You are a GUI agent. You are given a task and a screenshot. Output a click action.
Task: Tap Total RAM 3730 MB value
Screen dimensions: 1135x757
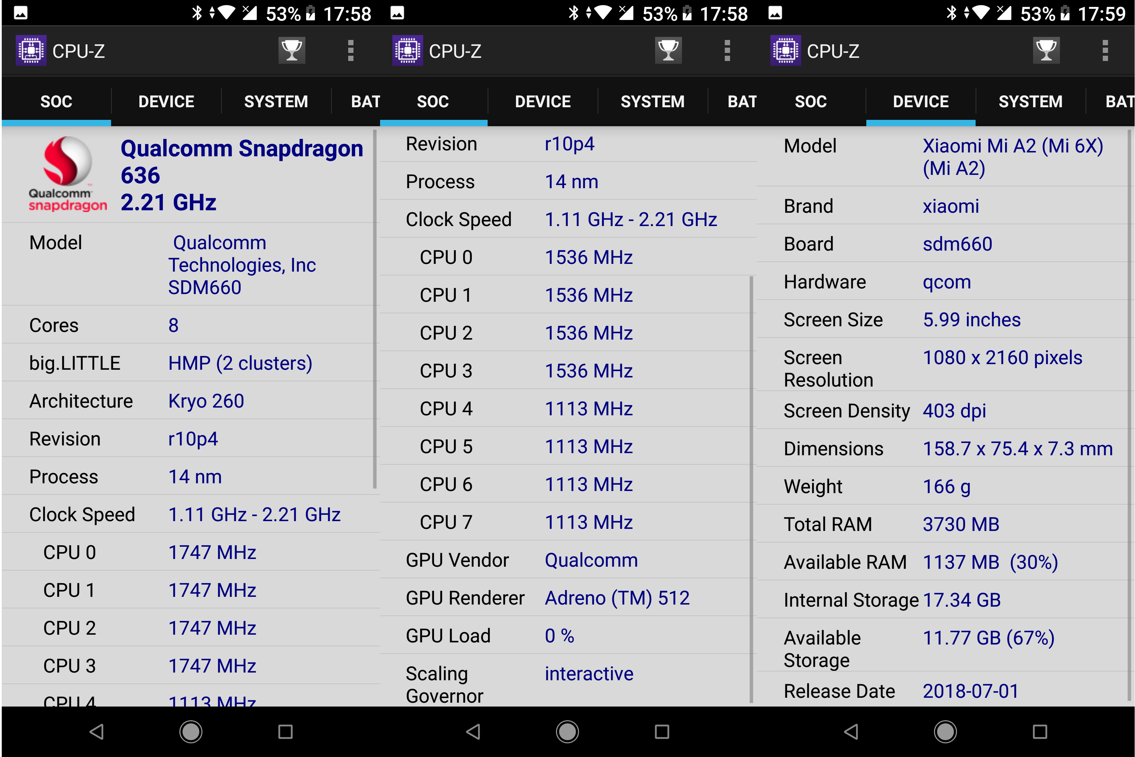[x=961, y=525]
